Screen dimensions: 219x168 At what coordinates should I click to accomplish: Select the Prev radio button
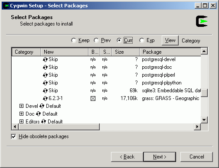pos(96,40)
